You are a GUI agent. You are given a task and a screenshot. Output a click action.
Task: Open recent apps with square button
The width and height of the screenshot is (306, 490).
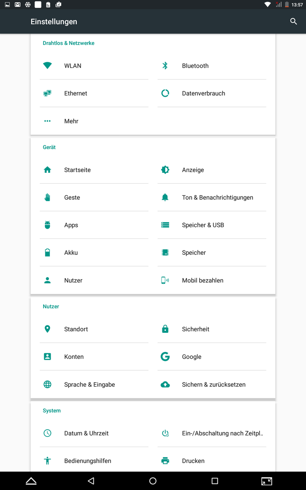coord(215,481)
